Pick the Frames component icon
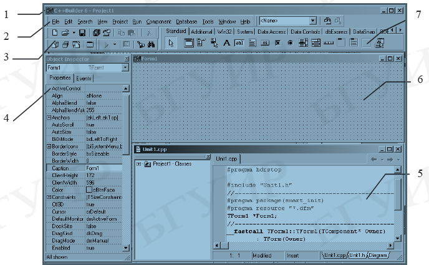Image resolution: width=429 pixels, height=265 pixels. click(189, 43)
